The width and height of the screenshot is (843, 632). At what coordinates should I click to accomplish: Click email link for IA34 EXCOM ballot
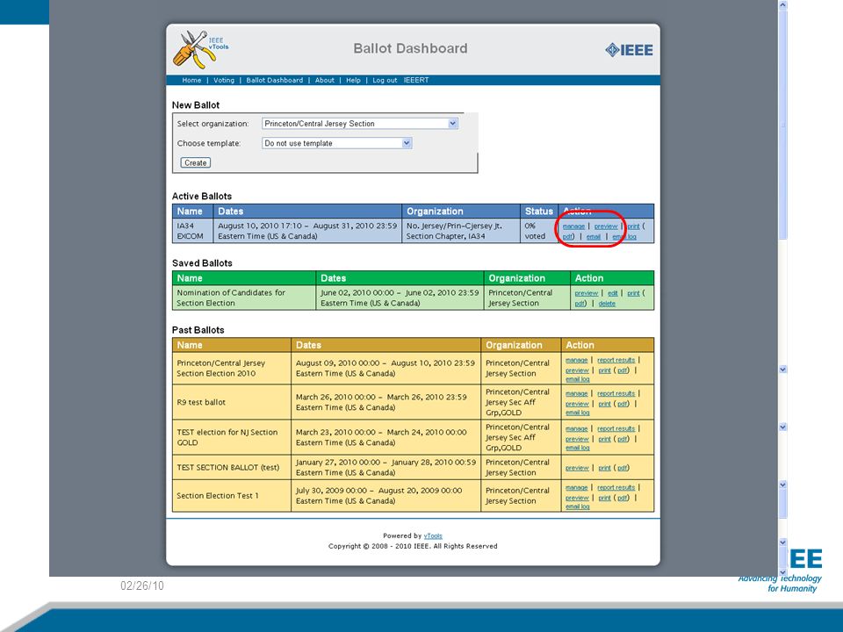[x=594, y=236]
